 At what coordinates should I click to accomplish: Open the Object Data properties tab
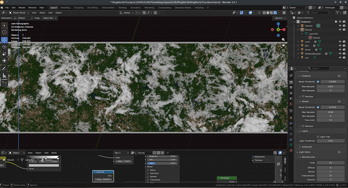(x=291, y=145)
